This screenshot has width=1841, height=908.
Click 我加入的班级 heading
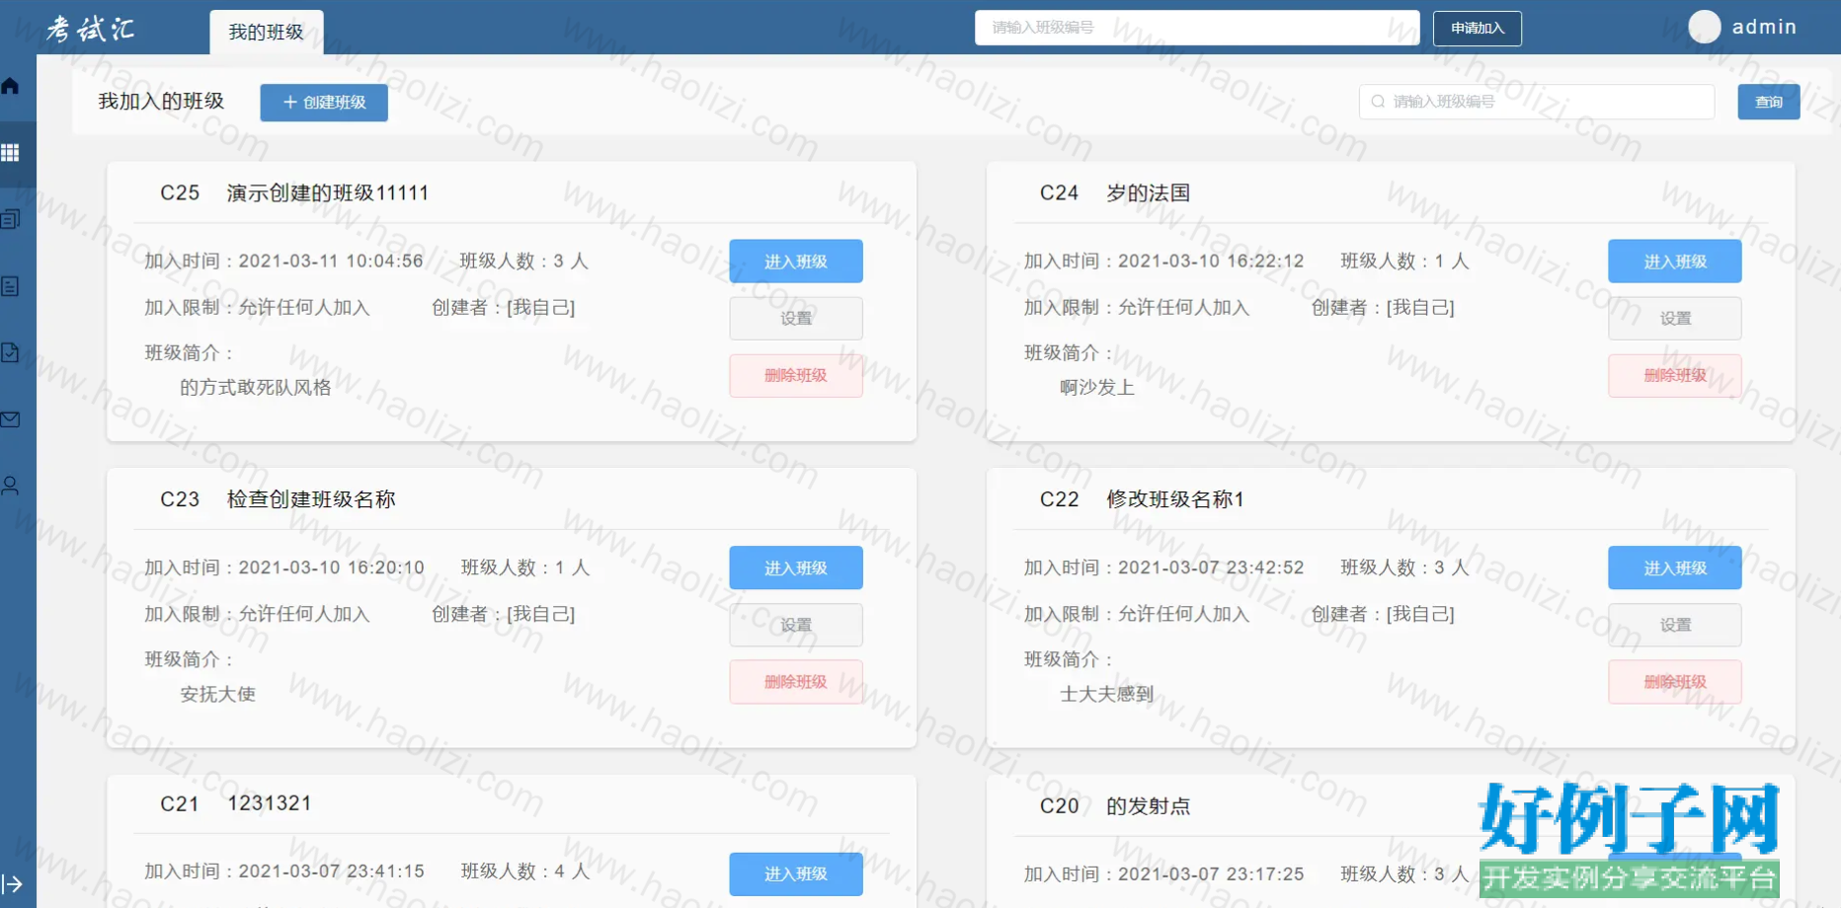161,102
